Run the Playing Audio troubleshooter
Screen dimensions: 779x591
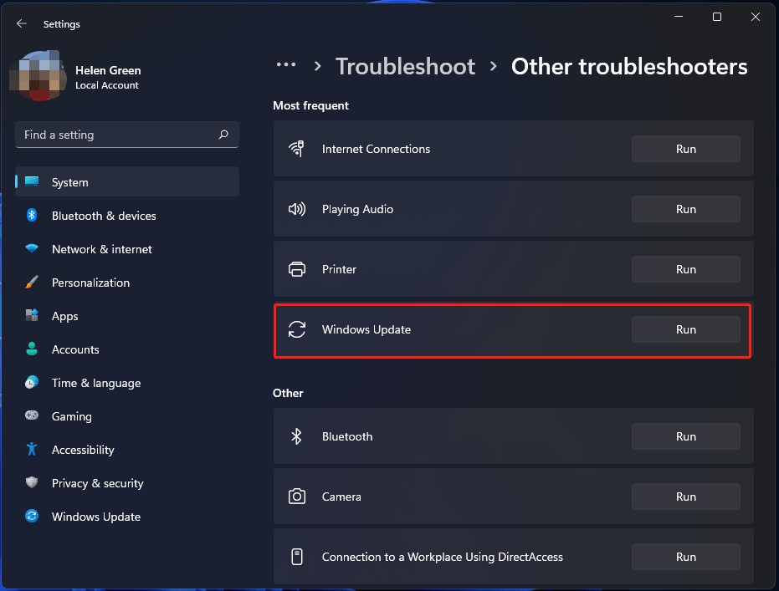(685, 209)
